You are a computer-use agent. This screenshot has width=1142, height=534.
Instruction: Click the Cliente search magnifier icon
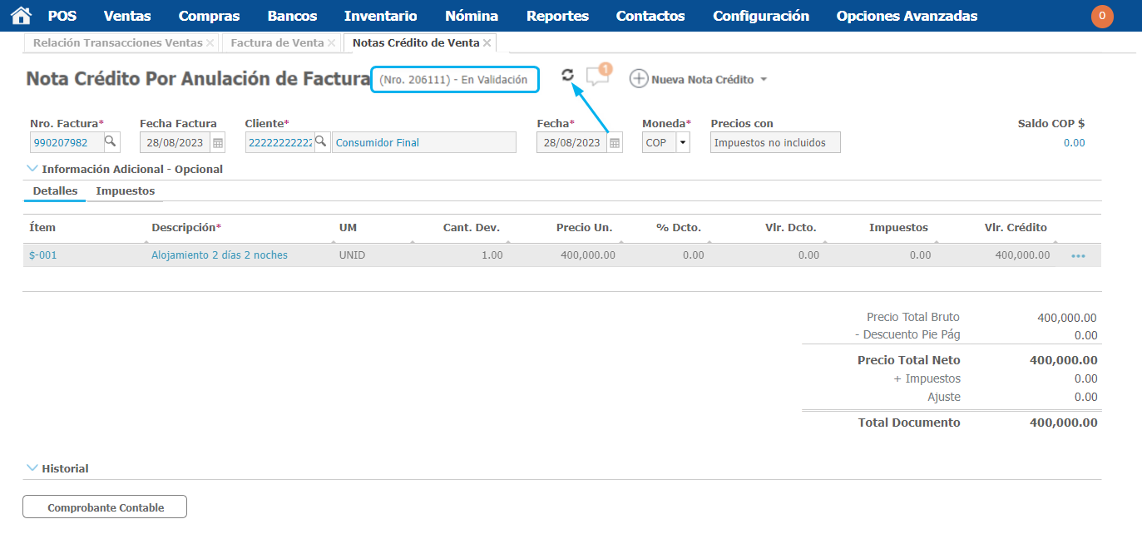pos(321,142)
